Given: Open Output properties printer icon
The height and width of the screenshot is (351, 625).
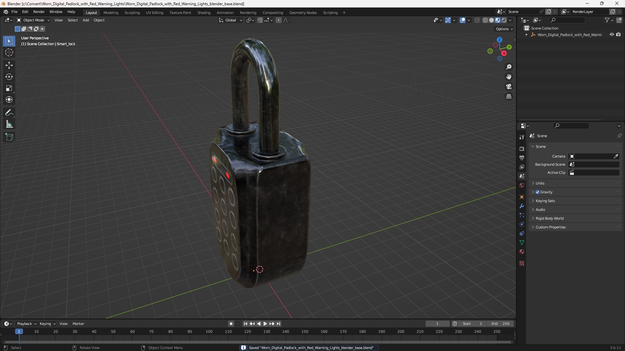Looking at the screenshot, I should (522, 158).
